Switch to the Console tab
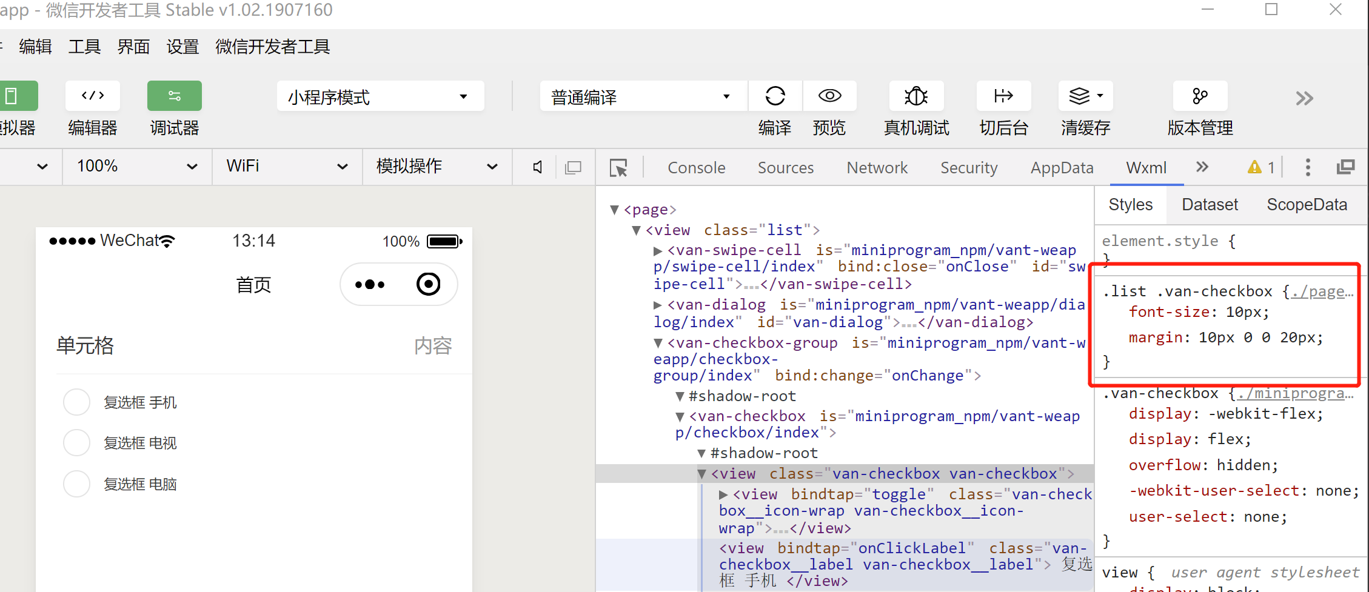 pos(696,168)
